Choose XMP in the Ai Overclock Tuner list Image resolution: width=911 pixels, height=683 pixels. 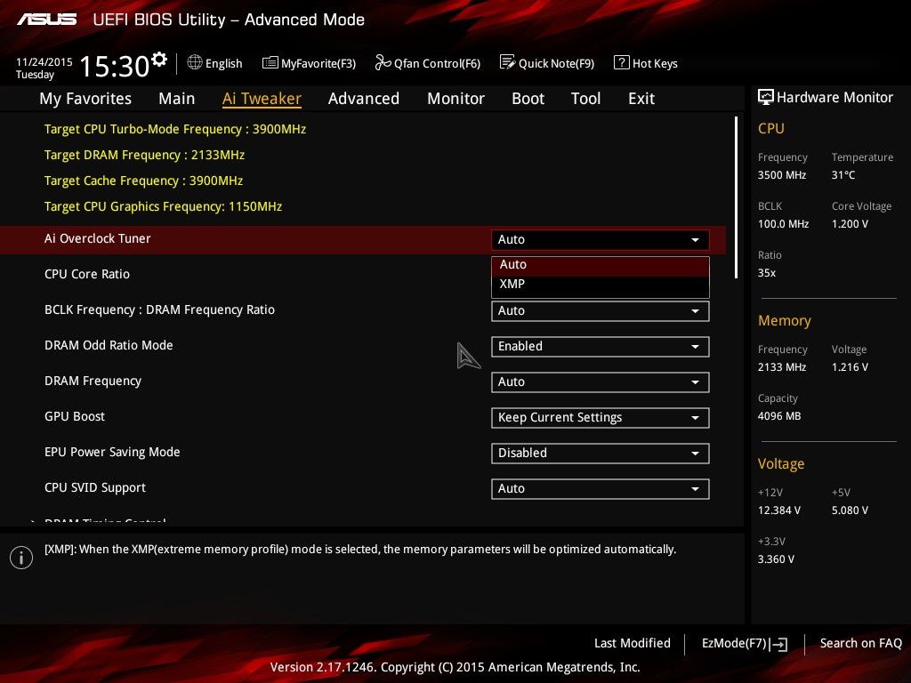click(x=601, y=285)
